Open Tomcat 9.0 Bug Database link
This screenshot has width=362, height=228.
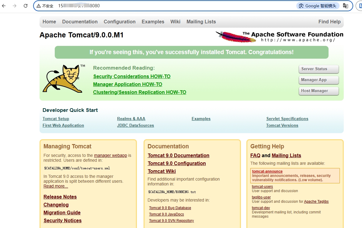170,208
